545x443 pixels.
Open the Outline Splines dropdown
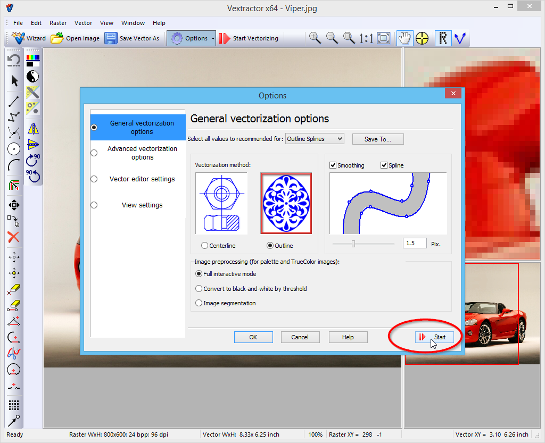point(315,139)
